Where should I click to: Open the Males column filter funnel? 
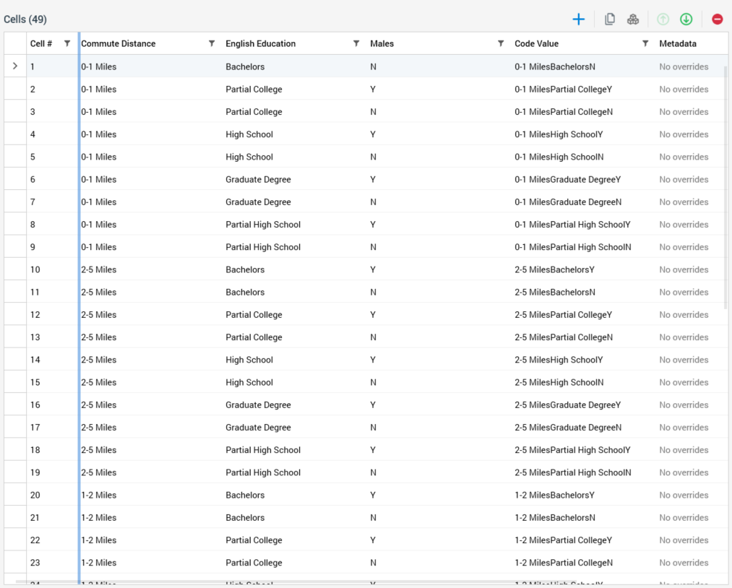pos(501,43)
